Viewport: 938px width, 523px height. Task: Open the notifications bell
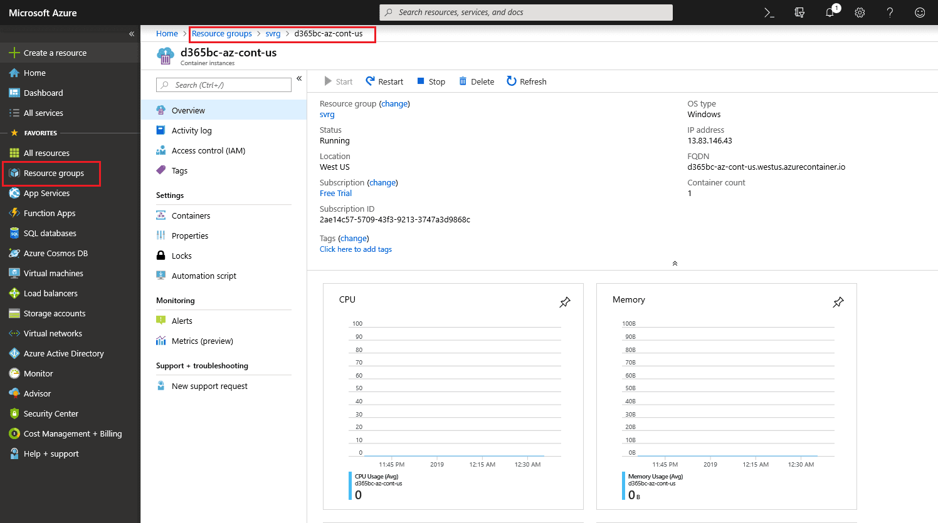(x=831, y=13)
